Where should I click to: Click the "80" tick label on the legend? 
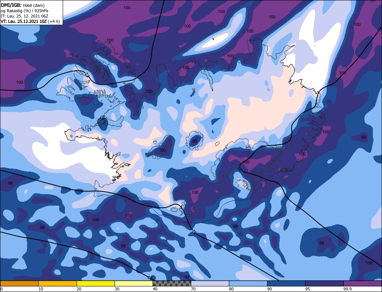pos(231,289)
